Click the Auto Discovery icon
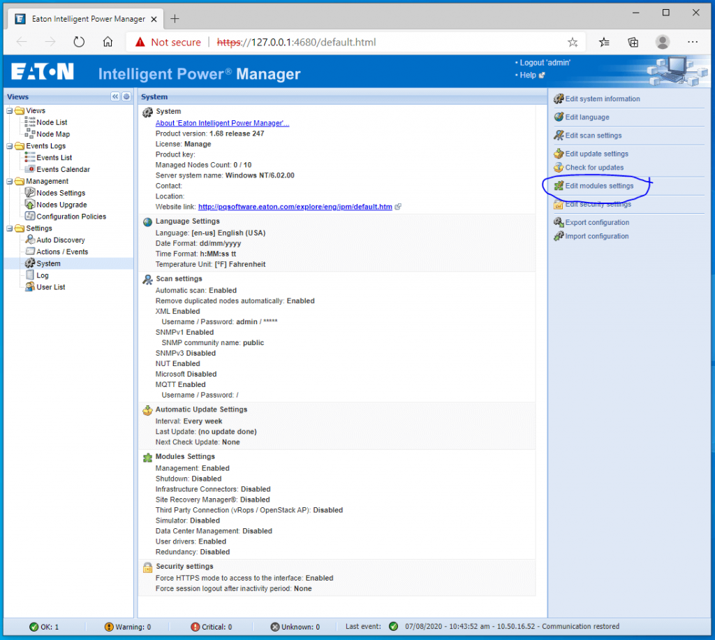The height and width of the screenshot is (640, 715). (x=30, y=240)
